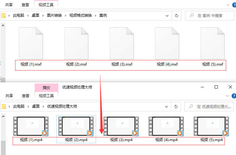Select the 视频 (5).mxf file icon
The height and width of the screenshot is (155, 236).
click(x=213, y=43)
